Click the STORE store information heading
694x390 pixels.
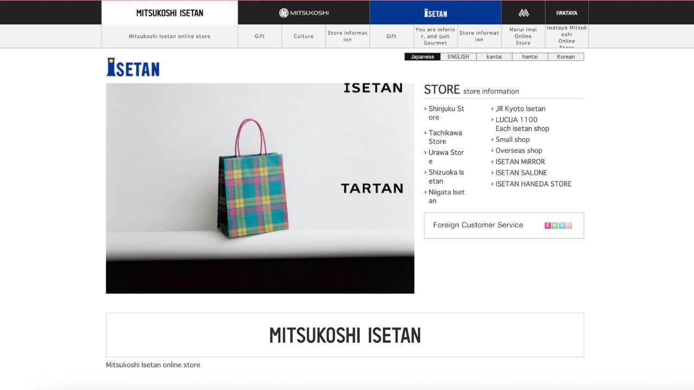471,90
